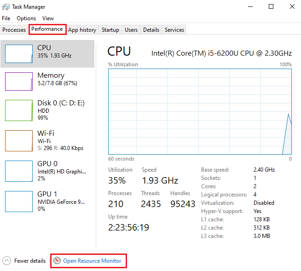Image resolution: width=301 pixels, height=271 pixels.
Task: Open the Options menu
Action: pyautogui.click(x=26, y=18)
